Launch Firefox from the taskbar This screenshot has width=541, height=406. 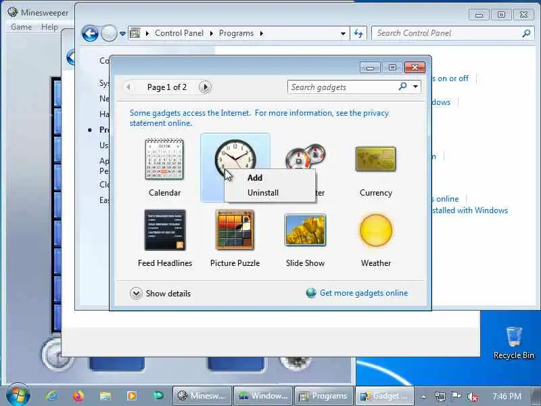coord(78,396)
